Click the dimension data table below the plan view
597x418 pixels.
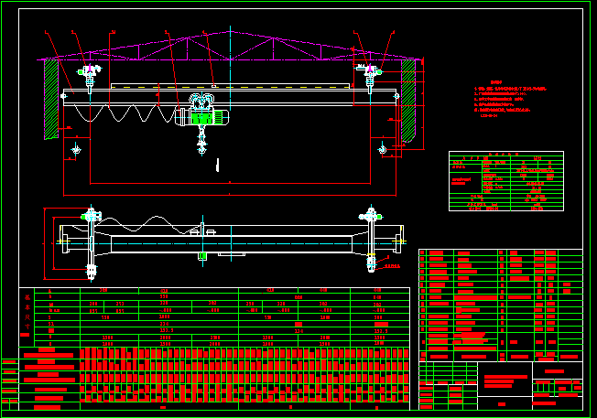tap(214, 317)
